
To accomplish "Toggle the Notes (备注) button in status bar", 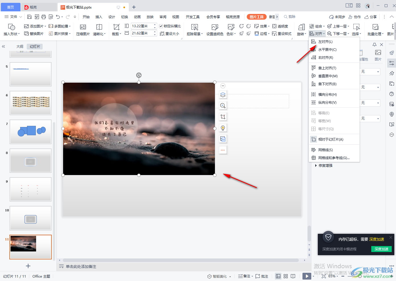I will (245, 276).
